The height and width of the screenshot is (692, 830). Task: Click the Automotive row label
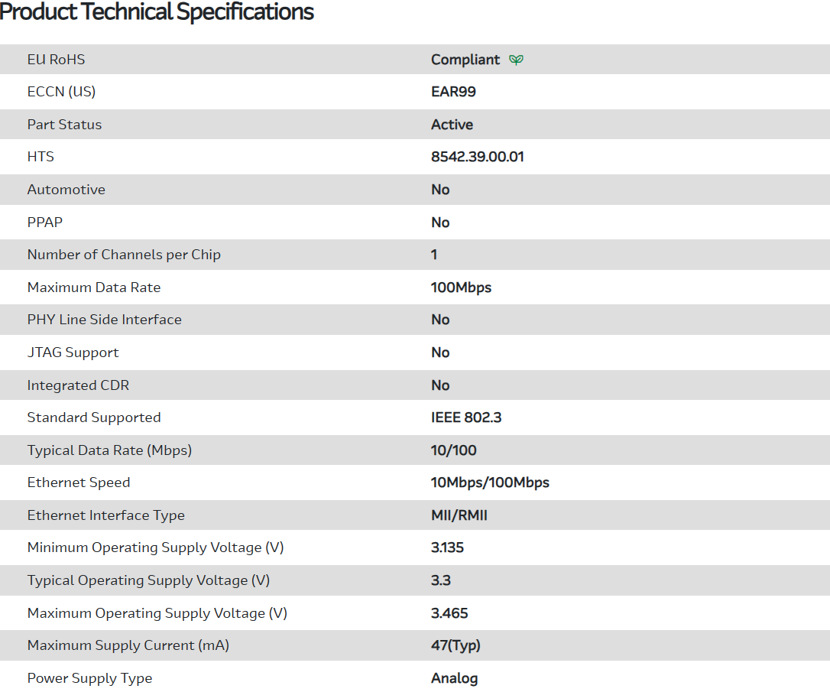pyautogui.click(x=66, y=190)
